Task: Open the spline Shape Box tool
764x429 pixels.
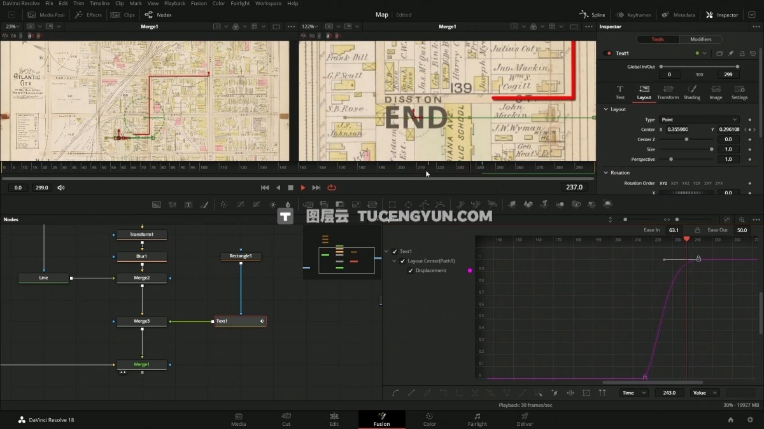Action: [586, 393]
